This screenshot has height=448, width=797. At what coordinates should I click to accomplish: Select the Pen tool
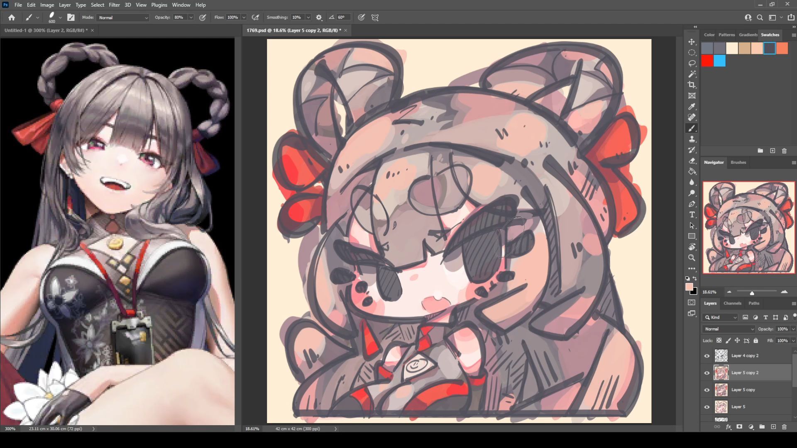[x=692, y=204]
